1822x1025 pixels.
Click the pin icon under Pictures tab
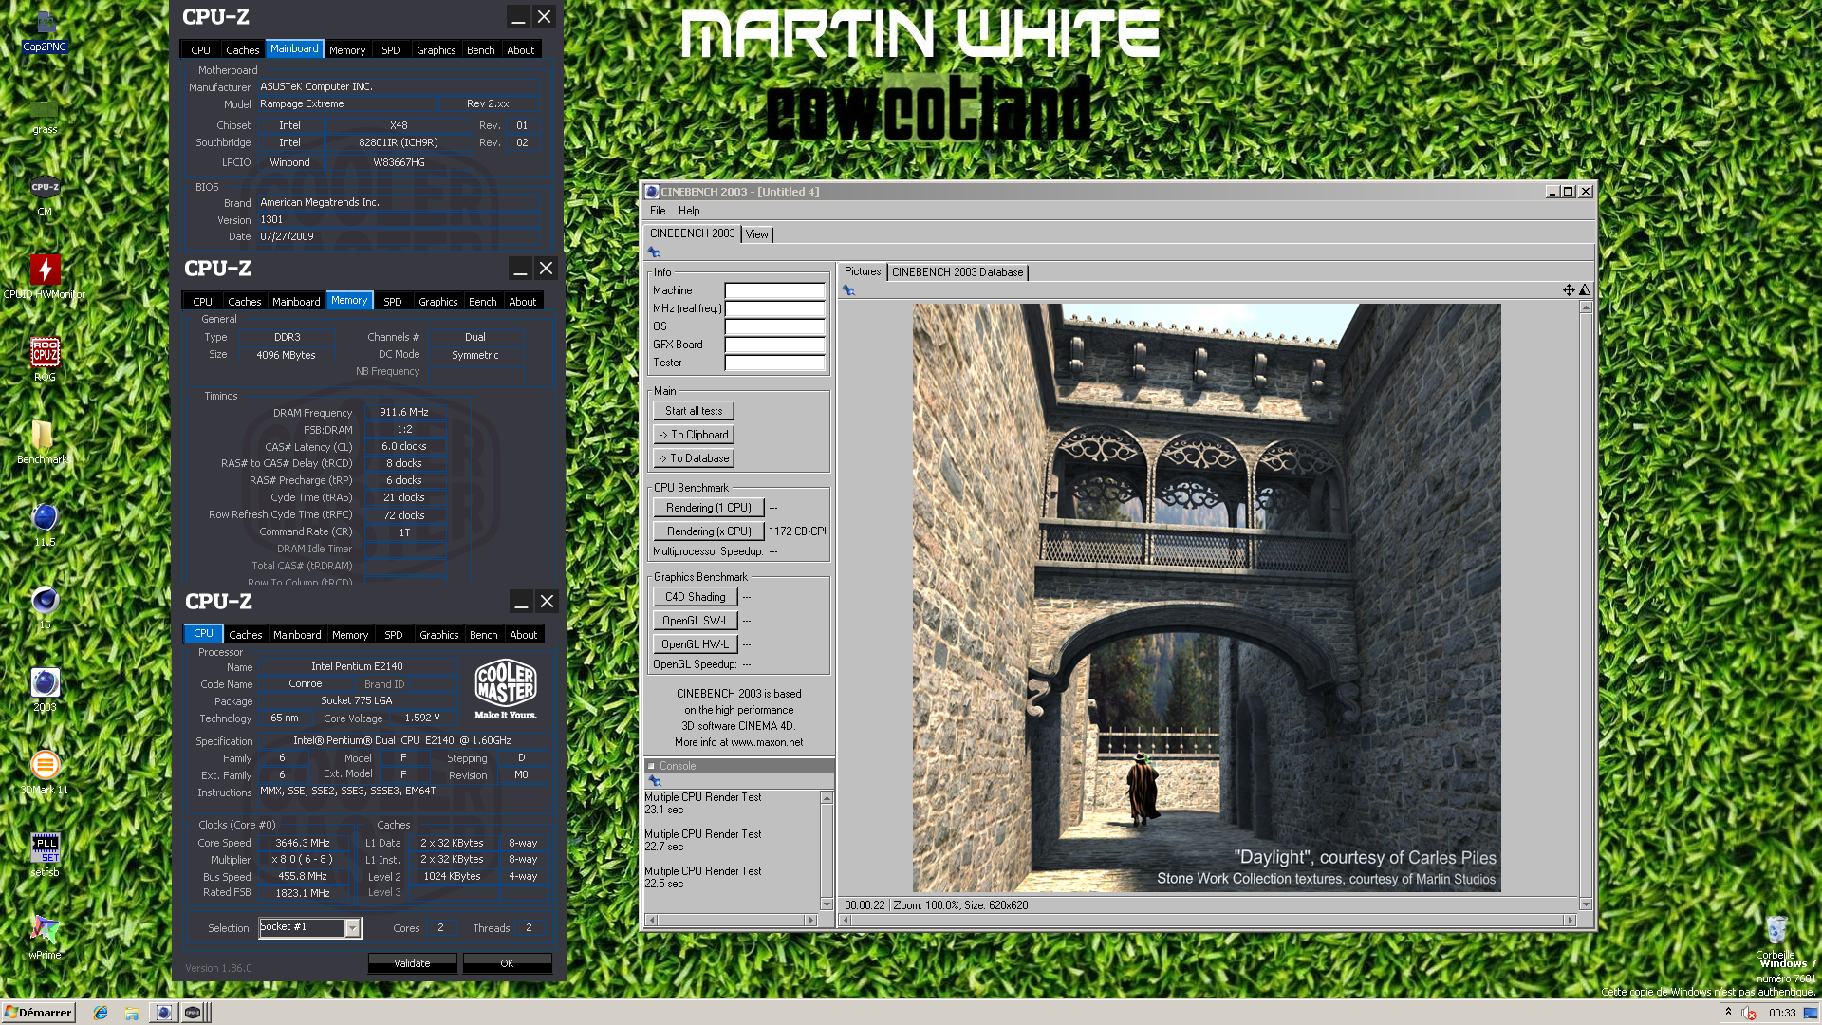point(848,290)
